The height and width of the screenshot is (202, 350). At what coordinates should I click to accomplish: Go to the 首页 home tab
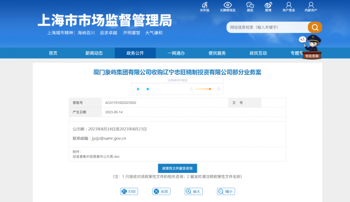click(53, 53)
